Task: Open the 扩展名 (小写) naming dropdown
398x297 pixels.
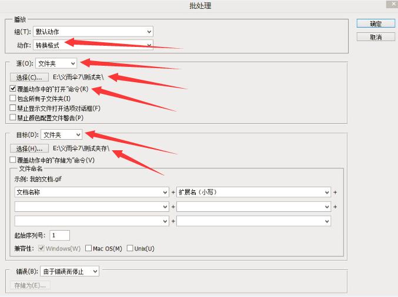Action: pyautogui.click(x=253, y=193)
